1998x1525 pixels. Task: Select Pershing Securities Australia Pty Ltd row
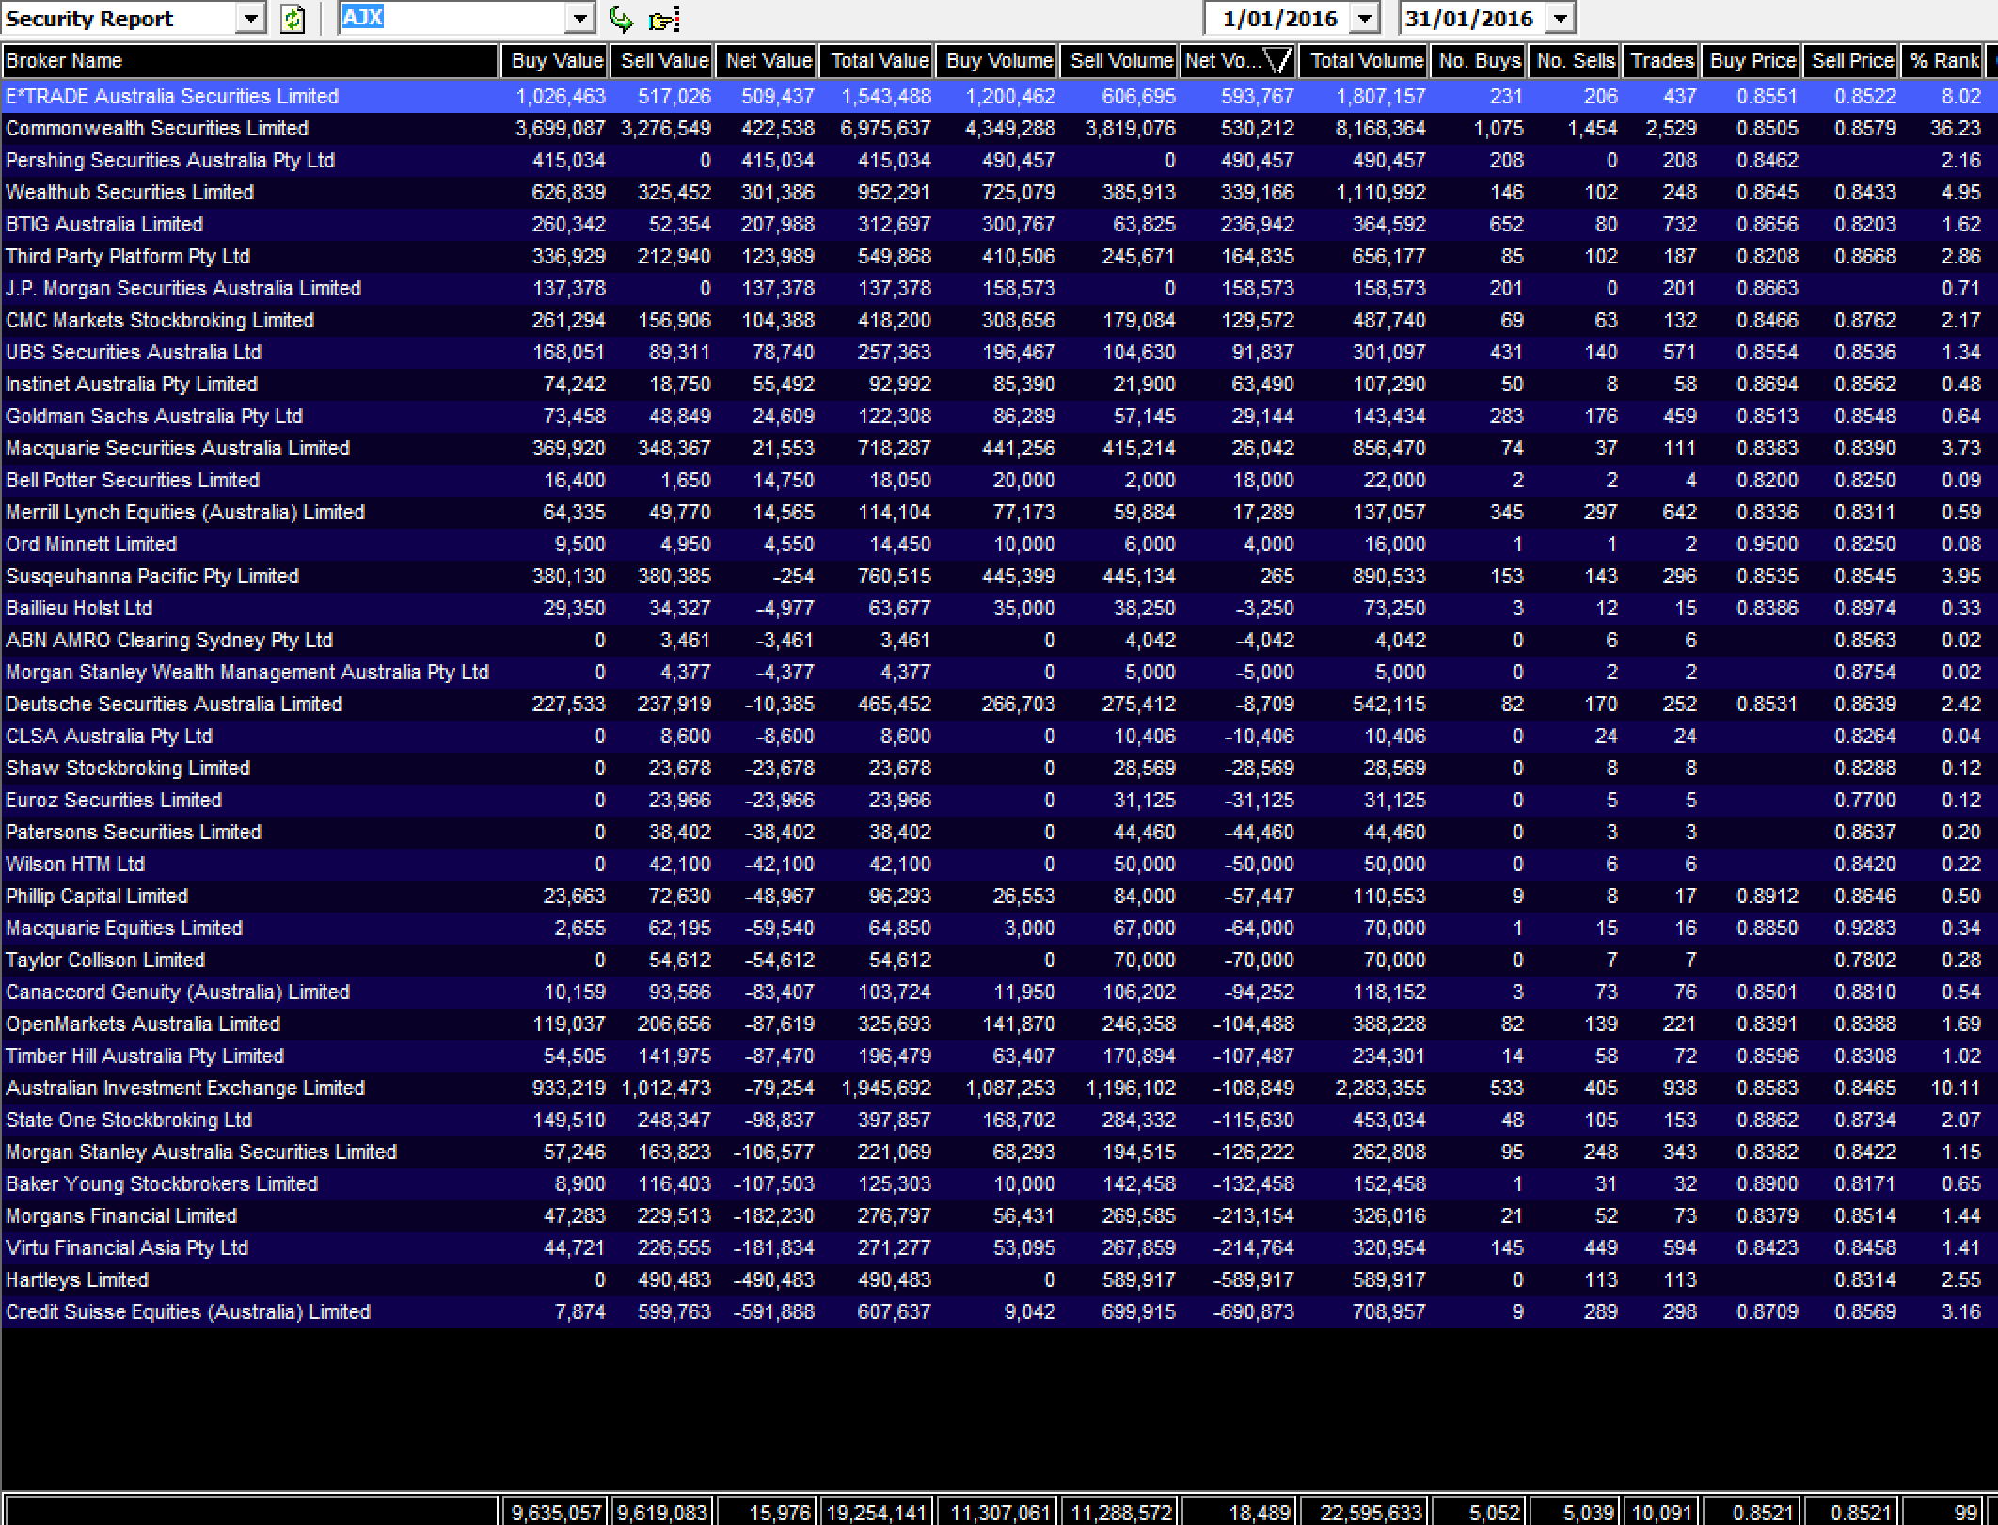coord(999,160)
